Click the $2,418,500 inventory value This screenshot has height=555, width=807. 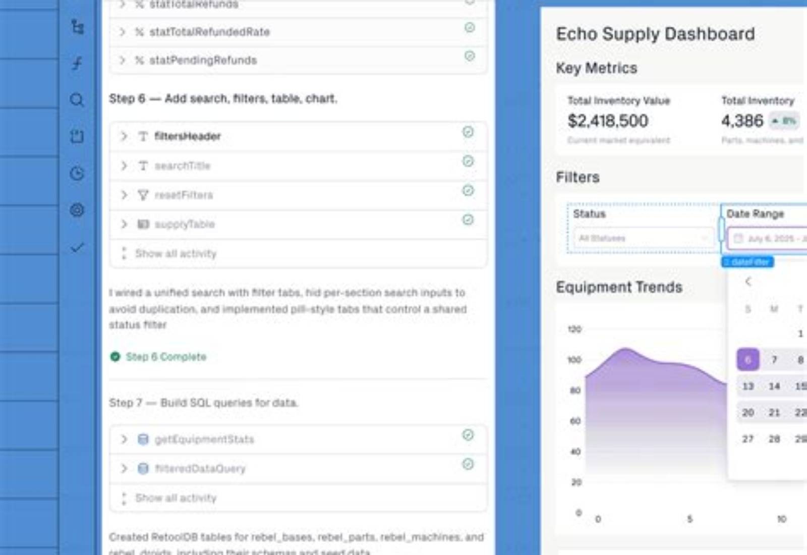[608, 121]
